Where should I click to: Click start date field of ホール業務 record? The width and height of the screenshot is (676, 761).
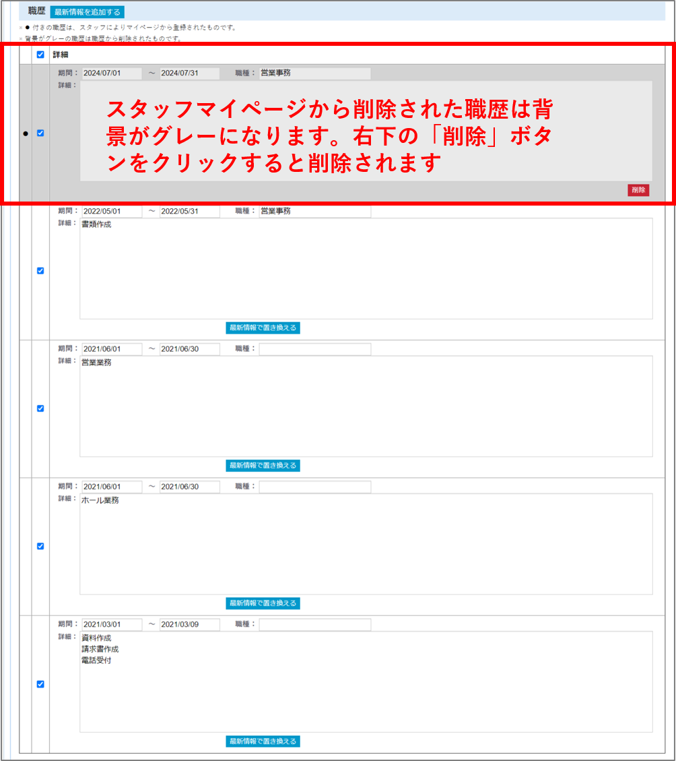coord(112,487)
